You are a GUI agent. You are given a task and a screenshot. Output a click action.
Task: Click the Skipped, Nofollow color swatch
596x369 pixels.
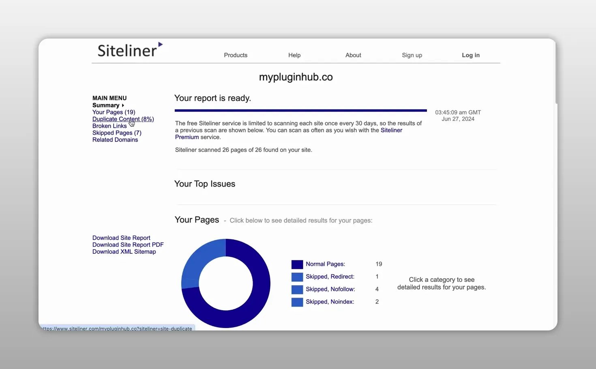[297, 290]
